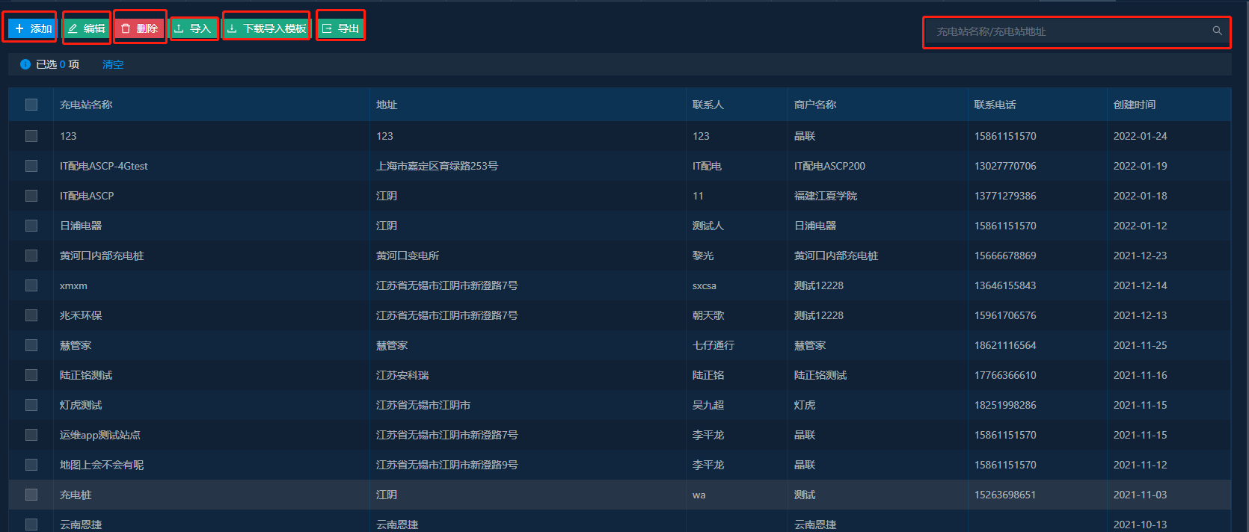Click the 清空 clear selection link
This screenshot has height=532, width=1249.
click(113, 64)
